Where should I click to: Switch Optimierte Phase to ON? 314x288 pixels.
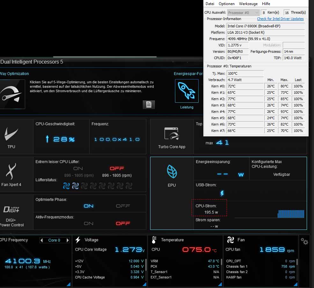click(x=89, y=206)
